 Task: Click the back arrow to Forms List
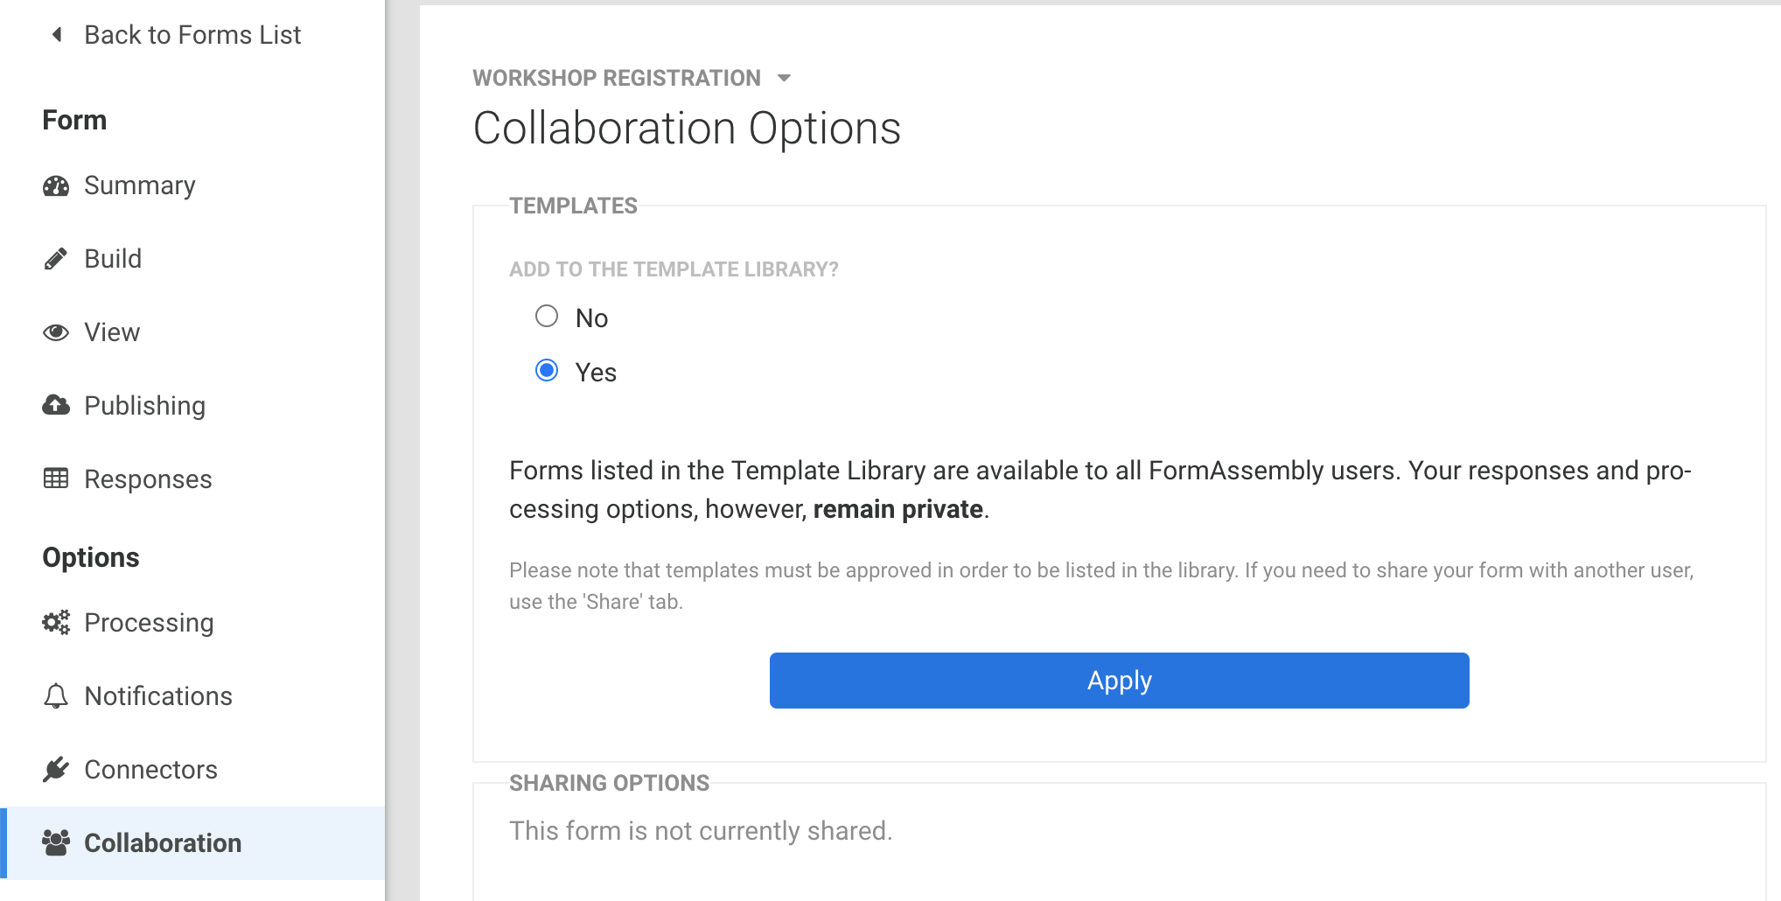point(58,35)
